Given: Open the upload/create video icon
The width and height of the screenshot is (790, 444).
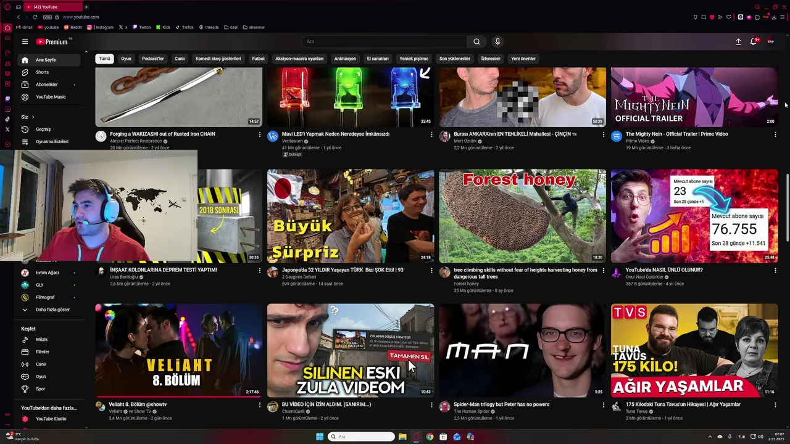Looking at the screenshot, I should [738, 42].
